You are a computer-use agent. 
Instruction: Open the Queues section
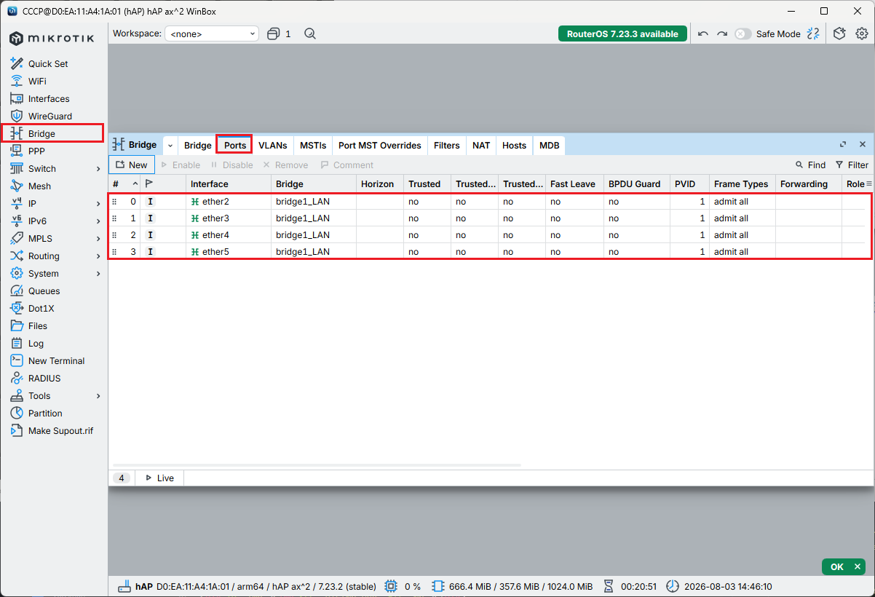[x=44, y=291]
